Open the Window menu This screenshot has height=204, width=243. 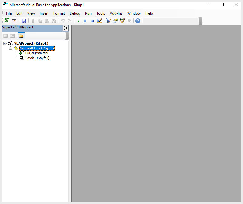pyautogui.click(x=134, y=13)
